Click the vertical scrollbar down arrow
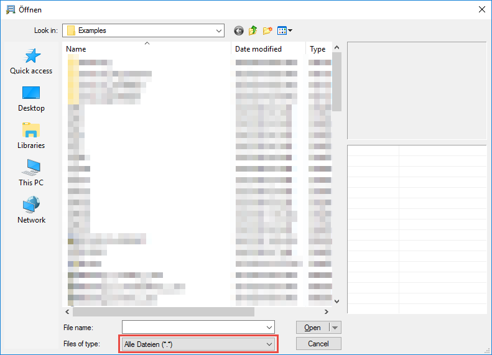Viewport: 492px width, 355px height. point(337,302)
